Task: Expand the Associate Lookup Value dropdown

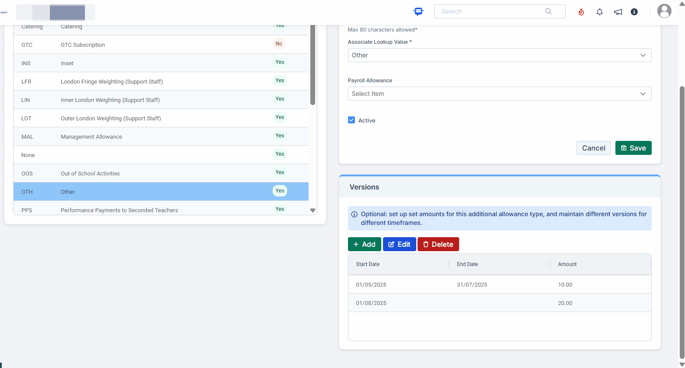Action: coord(499,55)
